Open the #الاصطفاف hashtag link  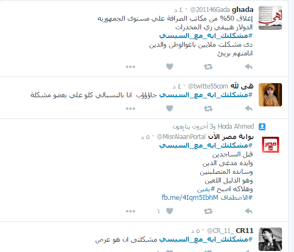[237, 198]
